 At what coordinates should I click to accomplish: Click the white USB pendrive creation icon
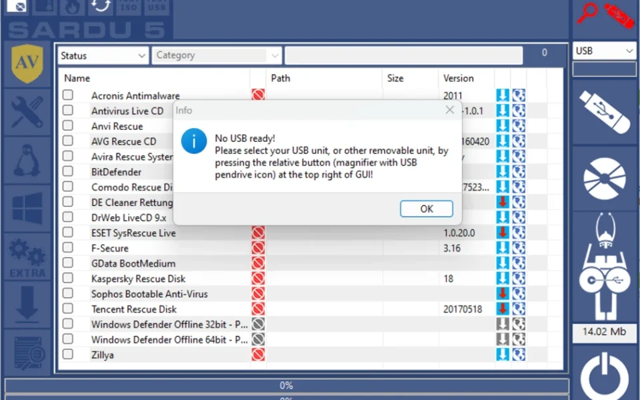click(605, 112)
